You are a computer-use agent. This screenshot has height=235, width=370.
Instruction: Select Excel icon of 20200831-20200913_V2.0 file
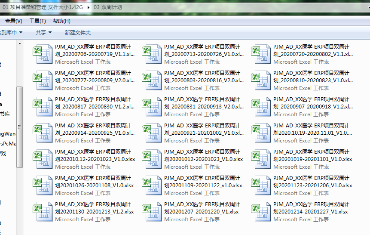(152, 107)
